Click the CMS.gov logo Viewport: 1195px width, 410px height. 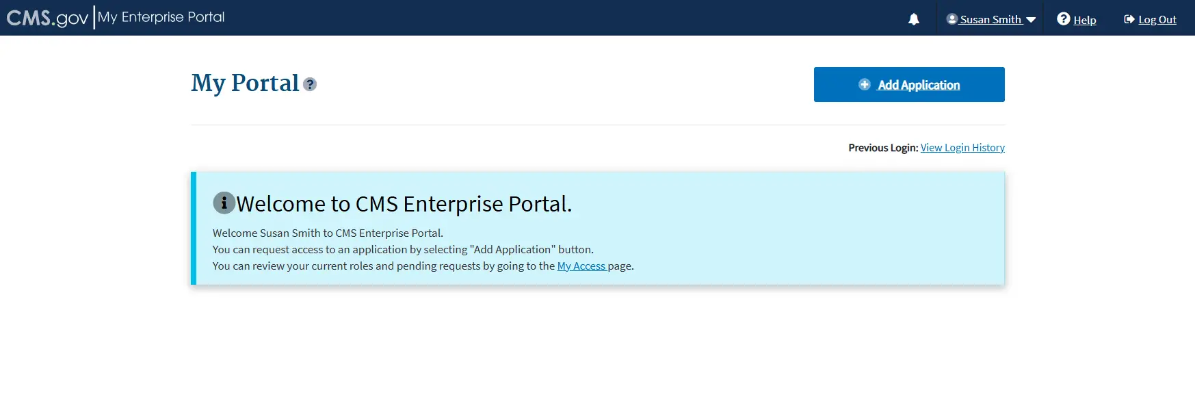[x=47, y=18]
